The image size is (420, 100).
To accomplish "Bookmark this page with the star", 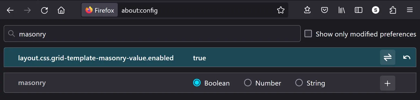I will point(281,10).
